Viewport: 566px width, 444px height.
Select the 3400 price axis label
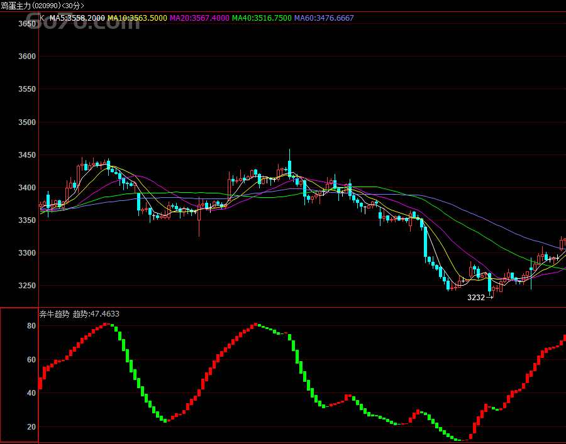27,188
